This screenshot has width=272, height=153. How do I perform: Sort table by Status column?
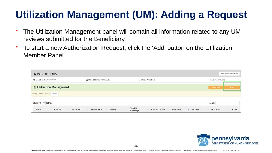38,109
